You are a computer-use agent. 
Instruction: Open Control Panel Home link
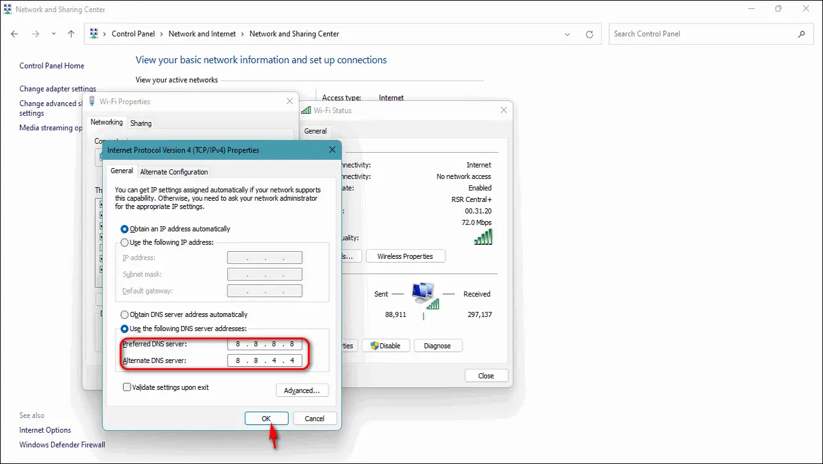[x=52, y=66]
